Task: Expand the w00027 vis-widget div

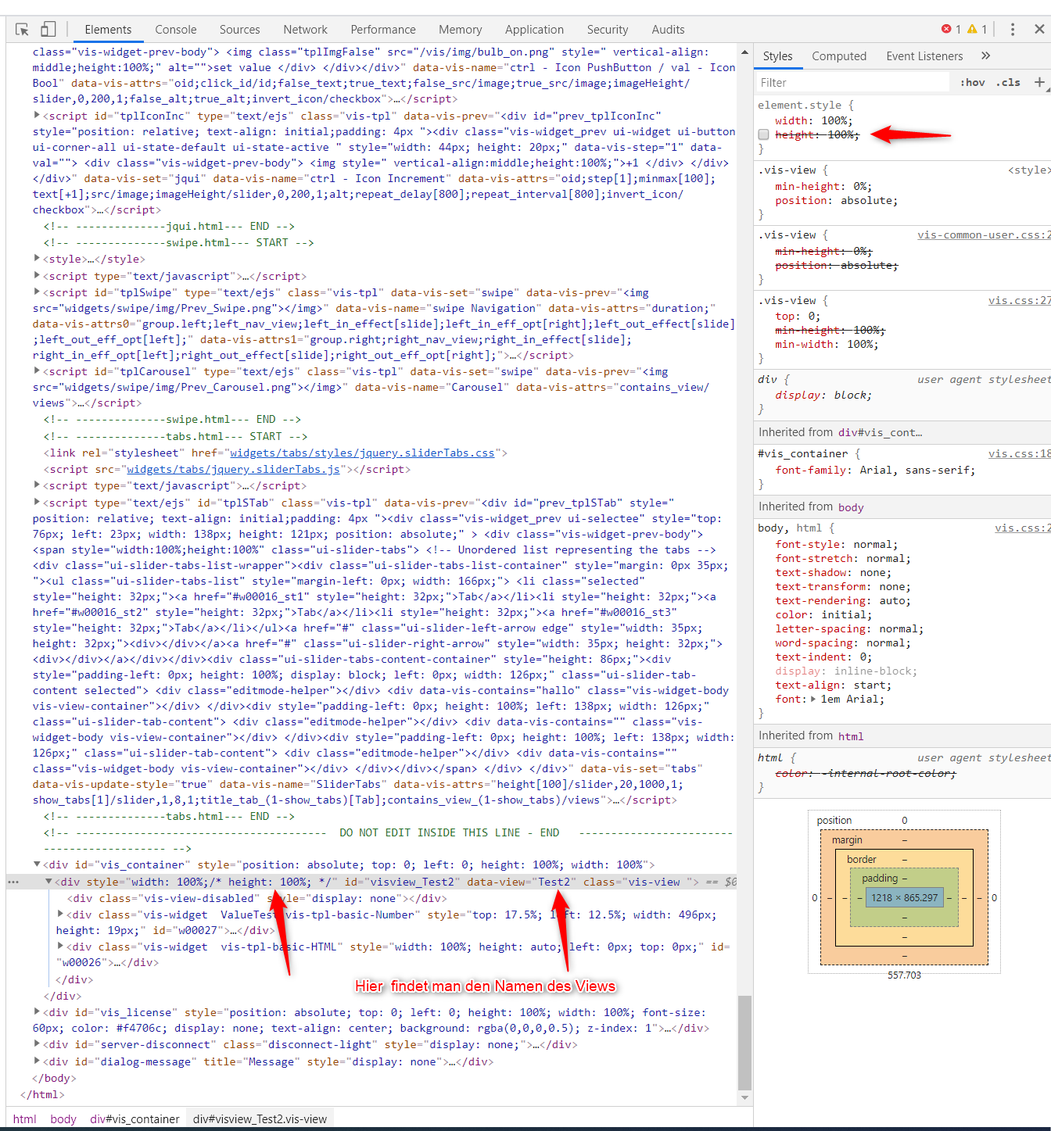Action: pyautogui.click(x=61, y=914)
